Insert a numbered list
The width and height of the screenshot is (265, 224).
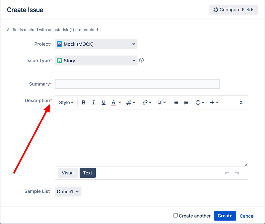186,102
